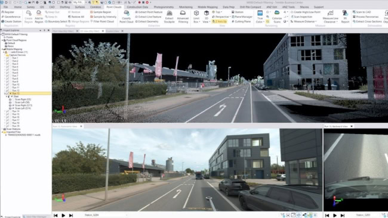Open the Classify Point Cloud tool
Viewport: 388px width, 218px height.
(x=126, y=17)
